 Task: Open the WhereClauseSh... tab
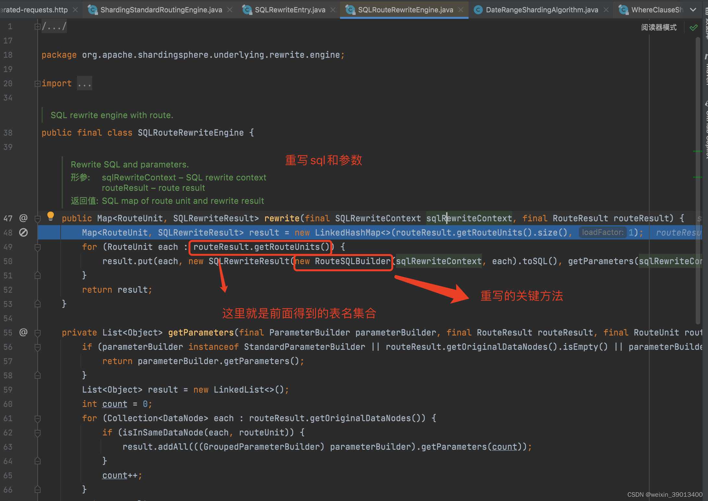coord(657,10)
